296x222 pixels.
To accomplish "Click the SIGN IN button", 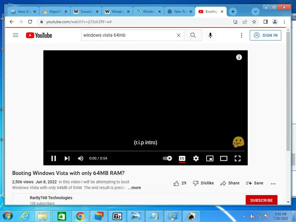I will 265,35.
